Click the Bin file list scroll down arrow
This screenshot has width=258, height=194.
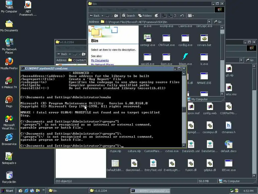pyautogui.click(x=222, y=94)
